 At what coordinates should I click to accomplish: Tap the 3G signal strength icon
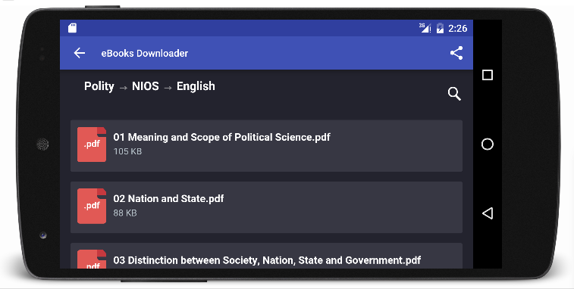click(425, 28)
